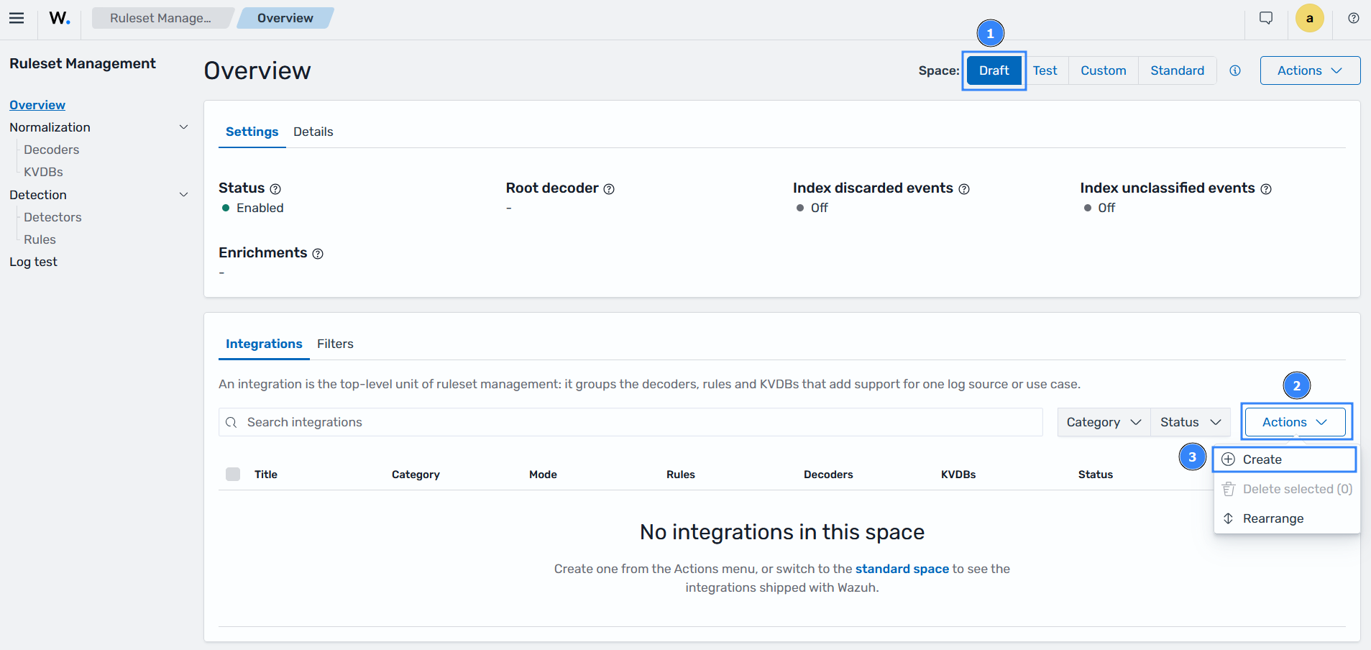Open the user avatar menu
This screenshot has width=1371, height=650.
point(1310,18)
